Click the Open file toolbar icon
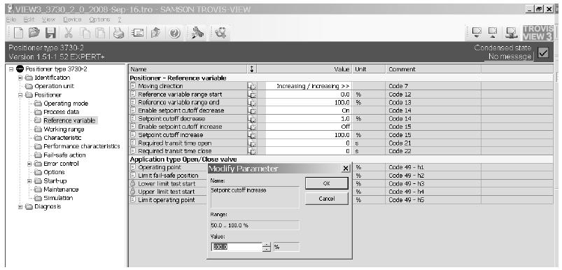The height and width of the screenshot is (270, 562). (x=34, y=33)
